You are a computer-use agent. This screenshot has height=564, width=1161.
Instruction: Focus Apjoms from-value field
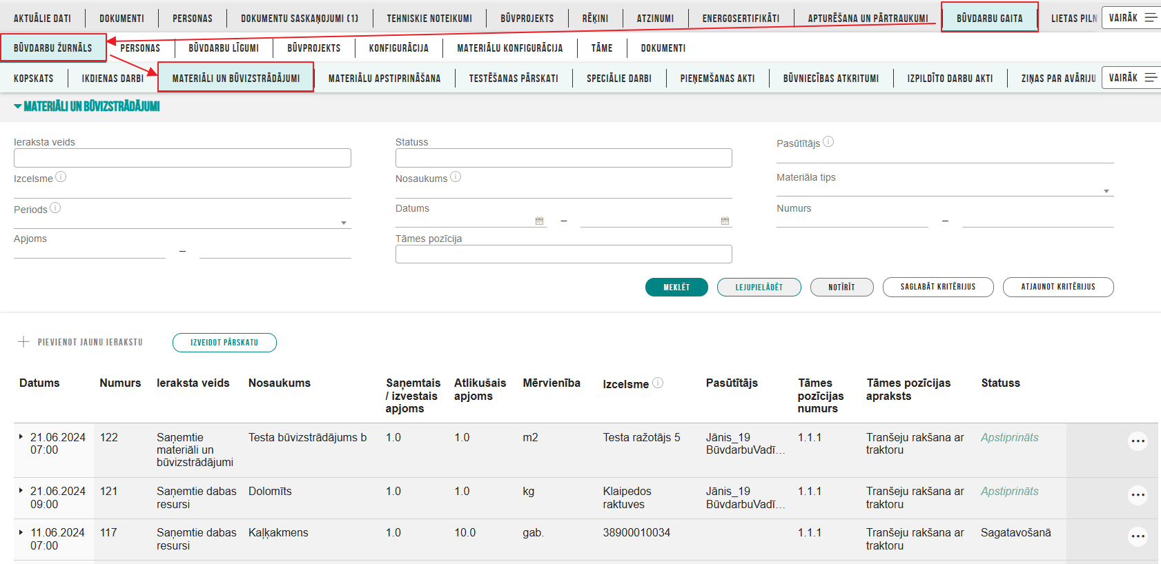coord(90,251)
